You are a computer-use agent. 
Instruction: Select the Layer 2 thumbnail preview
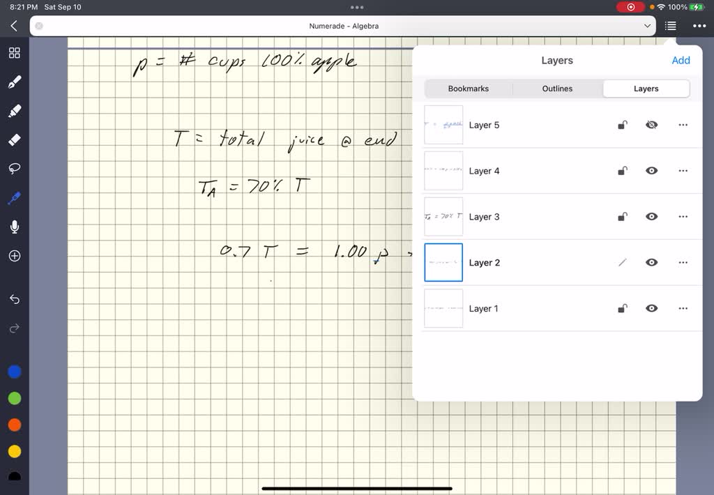pos(443,262)
